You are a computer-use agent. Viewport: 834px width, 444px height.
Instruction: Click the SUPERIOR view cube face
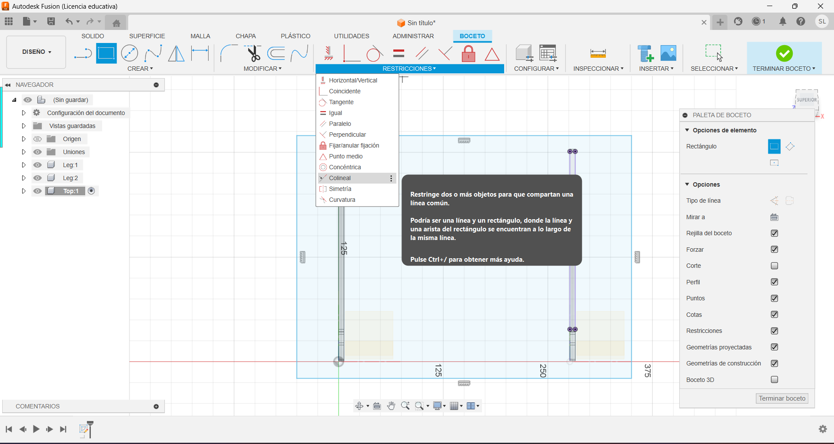coord(807,100)
